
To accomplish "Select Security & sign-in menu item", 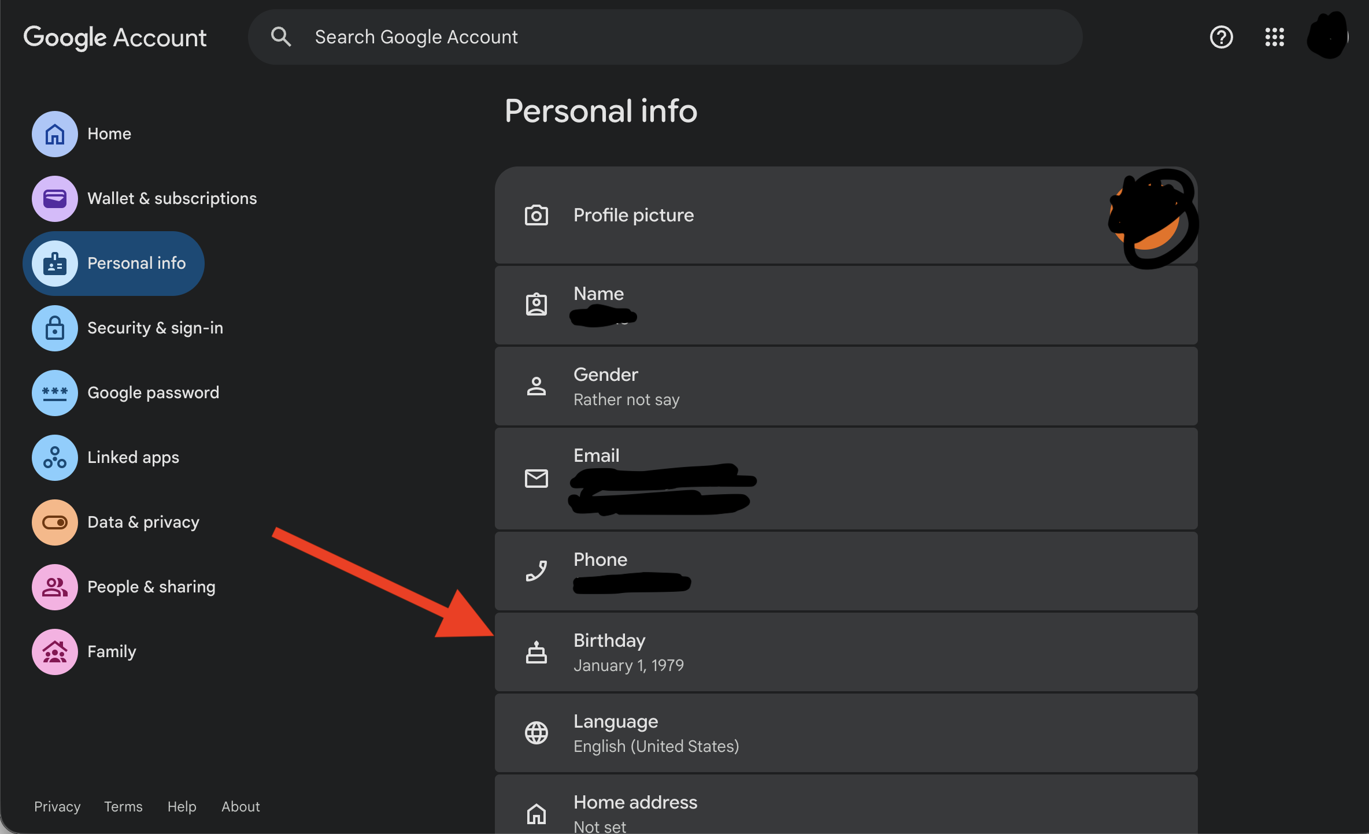I will (155, 328).
